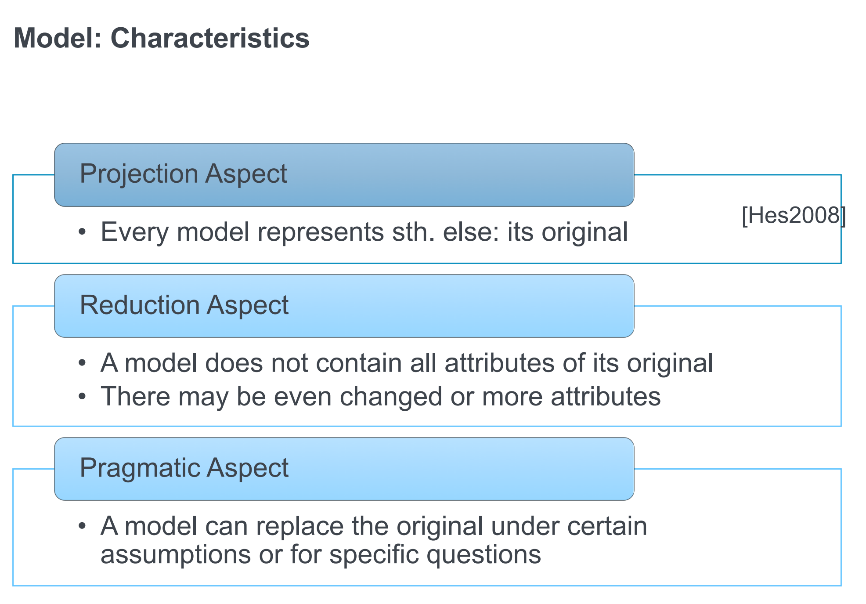Open the [Hes2008] citation reference
Image resolution: width=866 pixels, height=604 pixels.
[x=793, y=216]
